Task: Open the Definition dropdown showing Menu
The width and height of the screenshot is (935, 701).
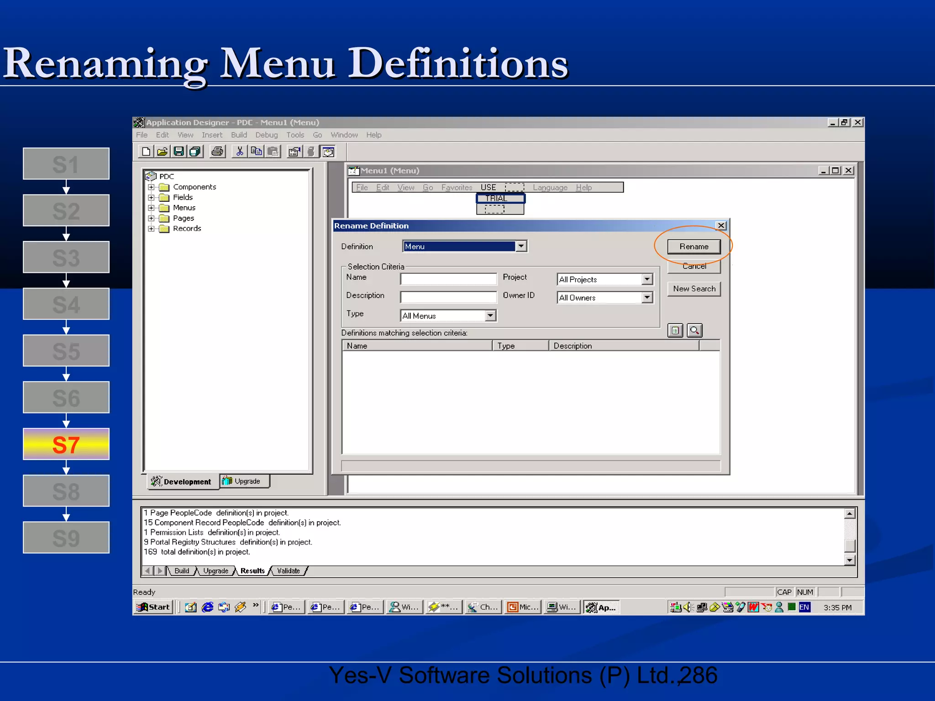Action: point(521,246)
